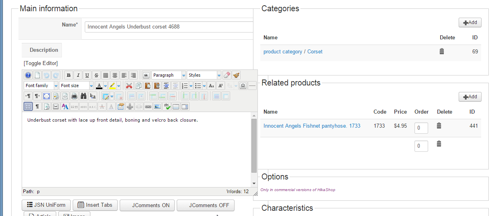
Task: Click the Cut scissors icon
Action: pos(129,86)
